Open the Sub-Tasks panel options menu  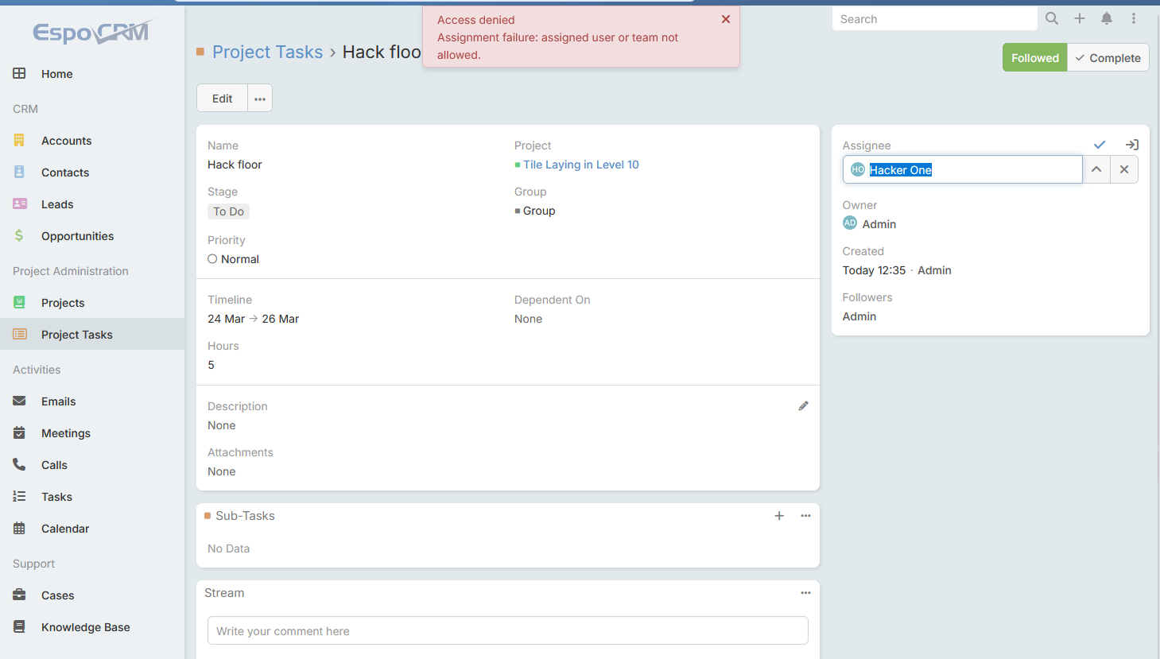pyautogui.click(x=805, y=516)
